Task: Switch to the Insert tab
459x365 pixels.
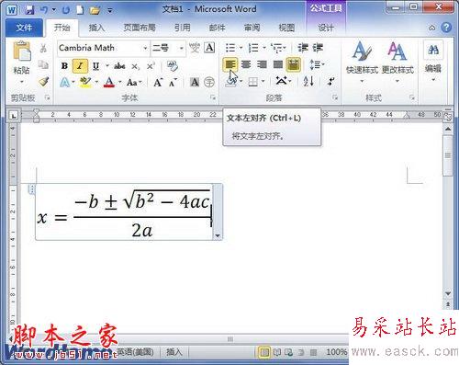Action: click(96, 28)
